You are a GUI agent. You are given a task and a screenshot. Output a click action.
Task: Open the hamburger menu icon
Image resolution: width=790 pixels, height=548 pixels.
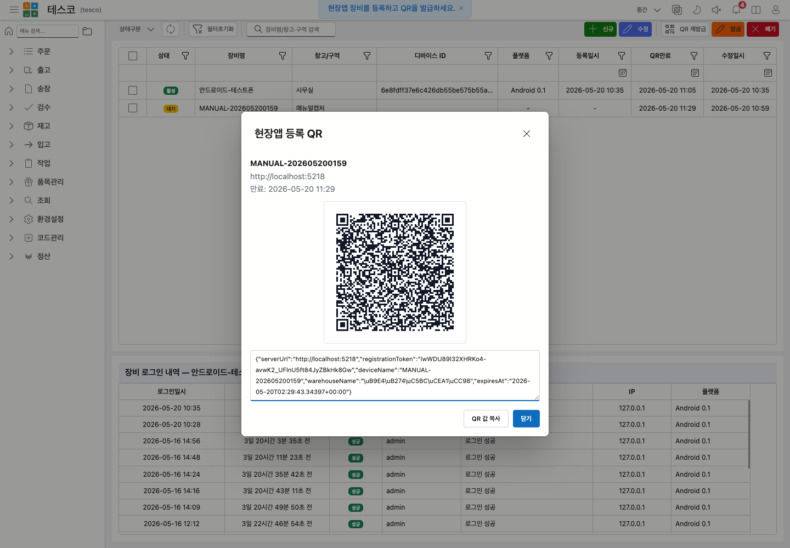(x=14, y=9)
